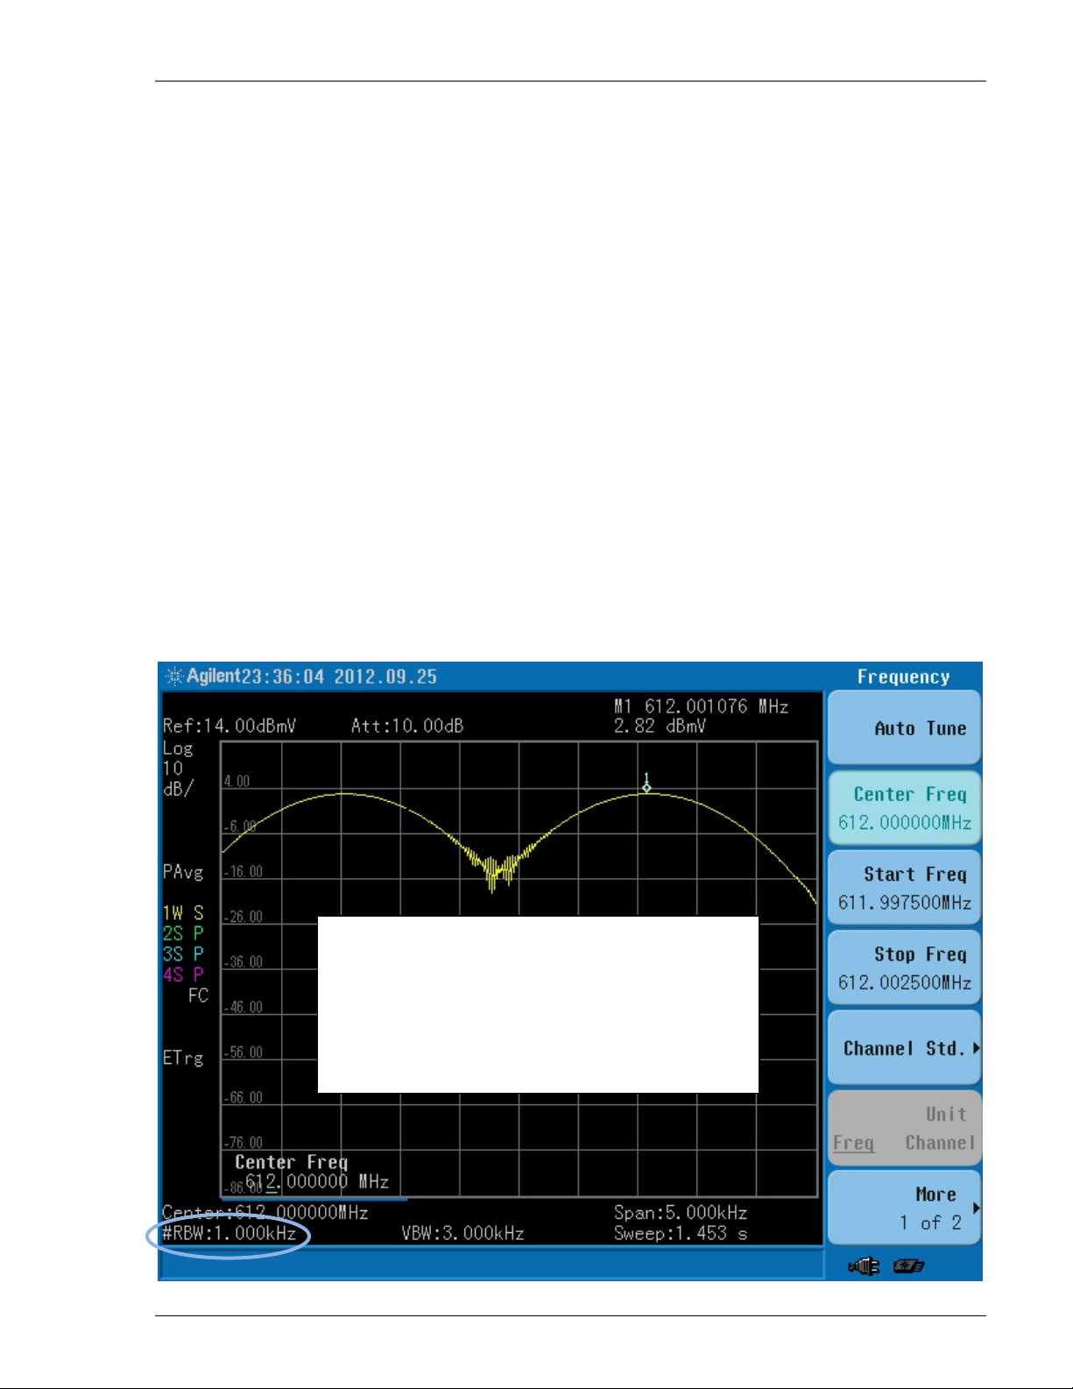Click the -56.00 axis label

243,1052
